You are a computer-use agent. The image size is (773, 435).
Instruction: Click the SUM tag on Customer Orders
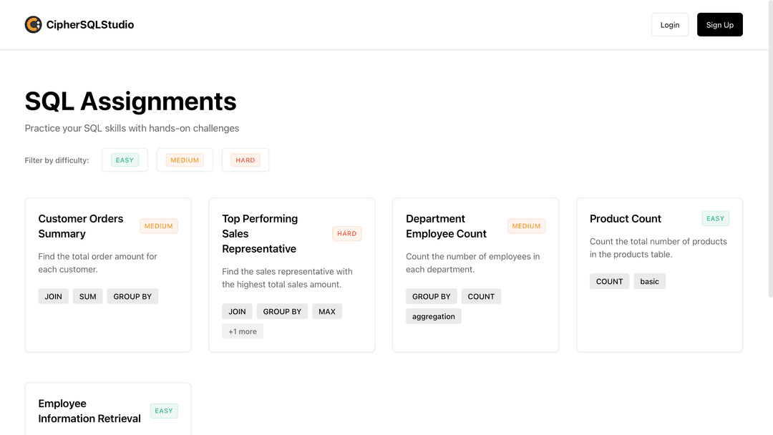coord(88,296)
